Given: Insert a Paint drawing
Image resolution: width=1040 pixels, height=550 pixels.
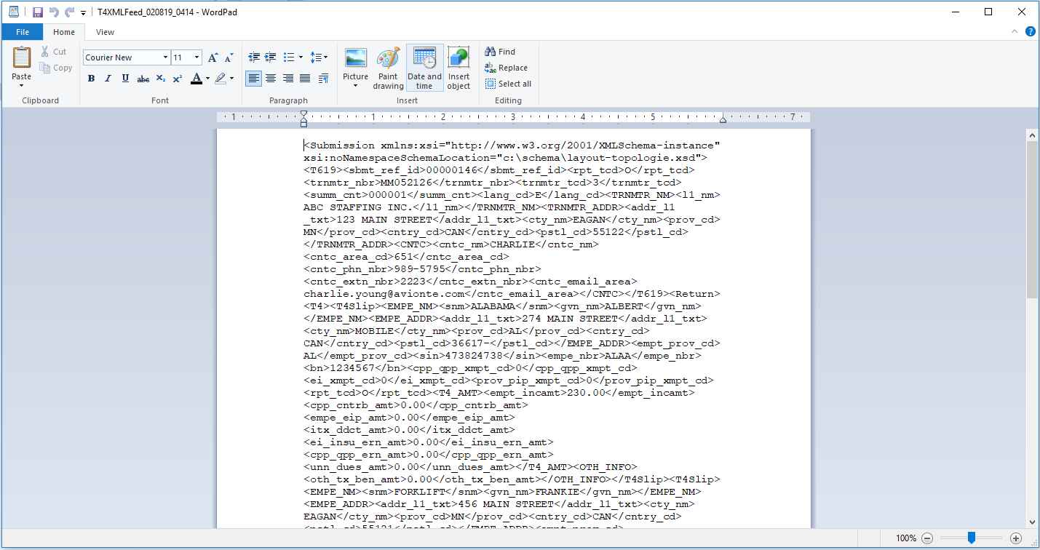Looking at the screenshot, I should 388,68.
